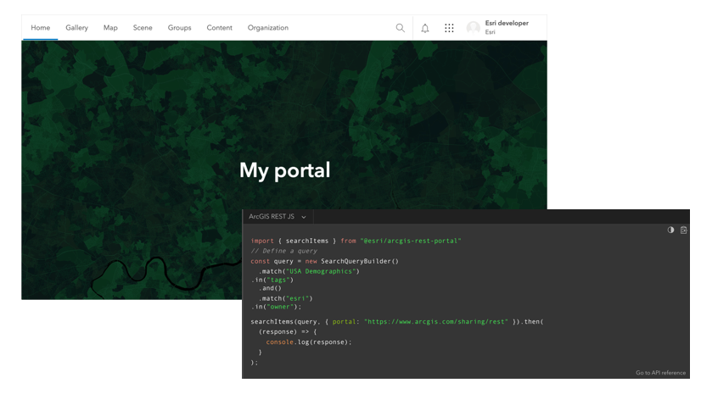Open the Scene tab
The height and width of the screenshot is (394, 701).
(x=143, y=28)
